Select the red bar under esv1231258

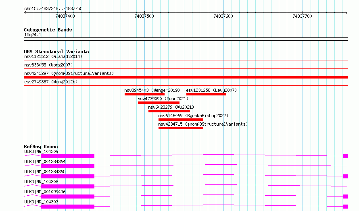tap(206, 94)
